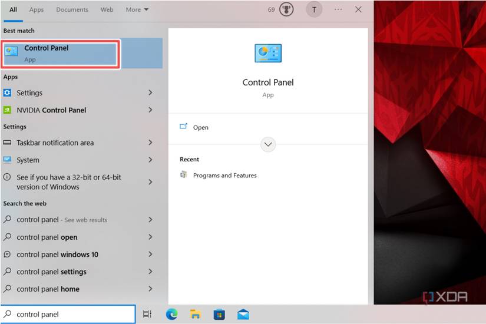Click the large Control Panel icon in preview pane
The width and height of the screenshot is (486, 324).
coord(268,53)
